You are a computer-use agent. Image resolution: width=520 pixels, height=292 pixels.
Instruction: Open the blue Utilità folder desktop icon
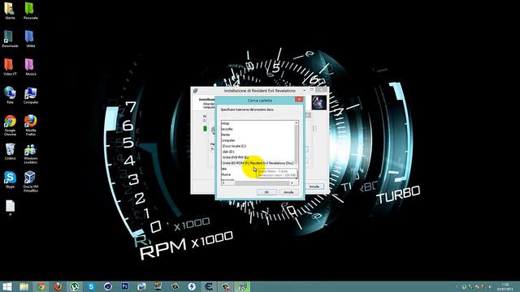30,39
